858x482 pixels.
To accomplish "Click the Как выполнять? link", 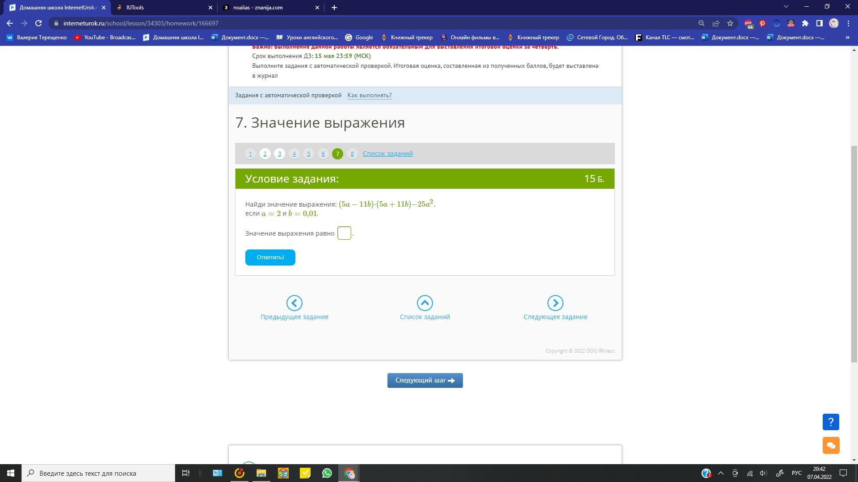I will click(x=369, y=95).
